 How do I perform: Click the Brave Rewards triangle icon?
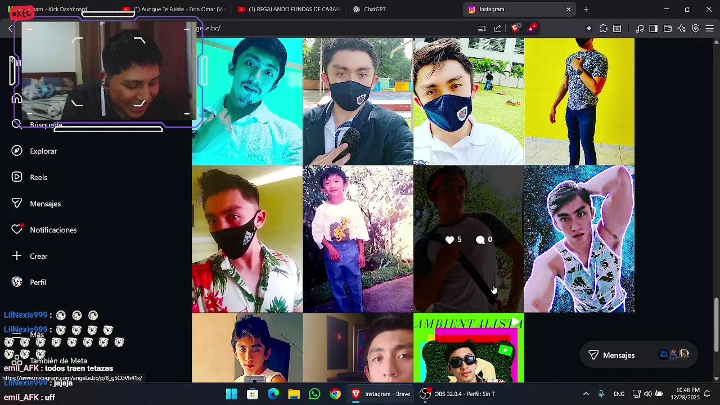(x=532, y=28)
